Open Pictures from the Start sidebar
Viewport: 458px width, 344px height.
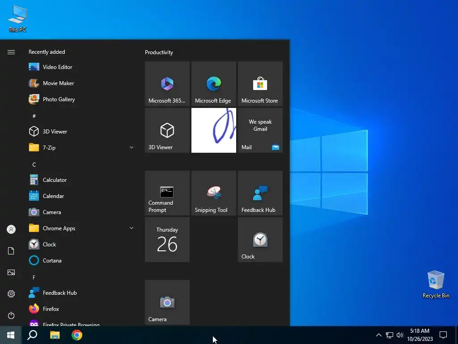coord(11,272)
